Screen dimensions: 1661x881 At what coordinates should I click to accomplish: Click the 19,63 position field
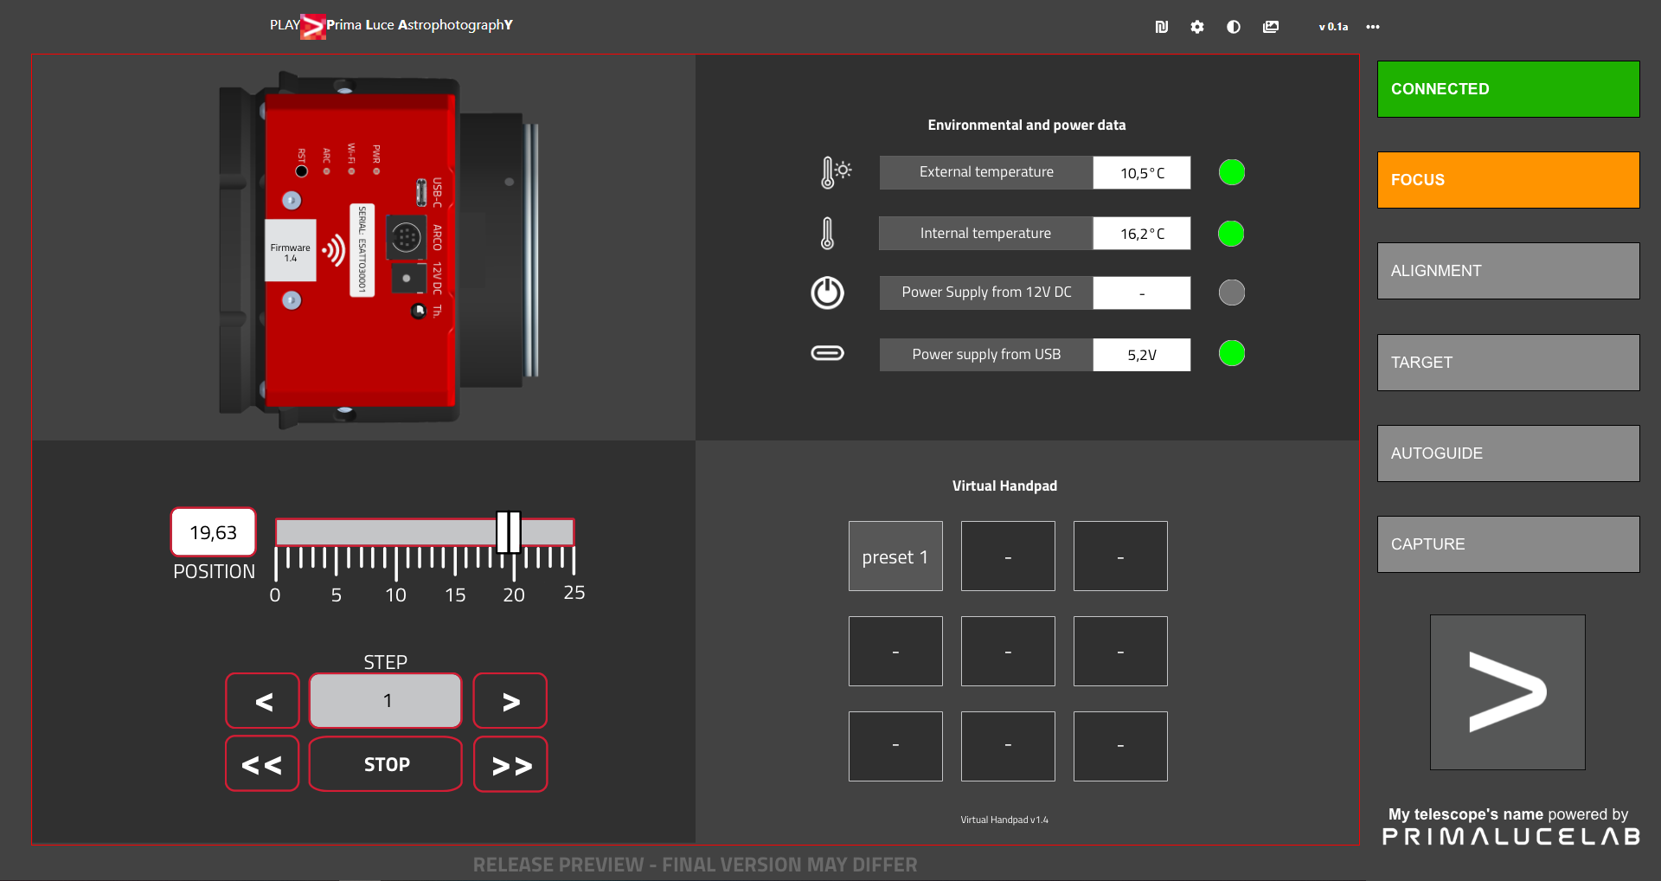[x=214, y=532]
